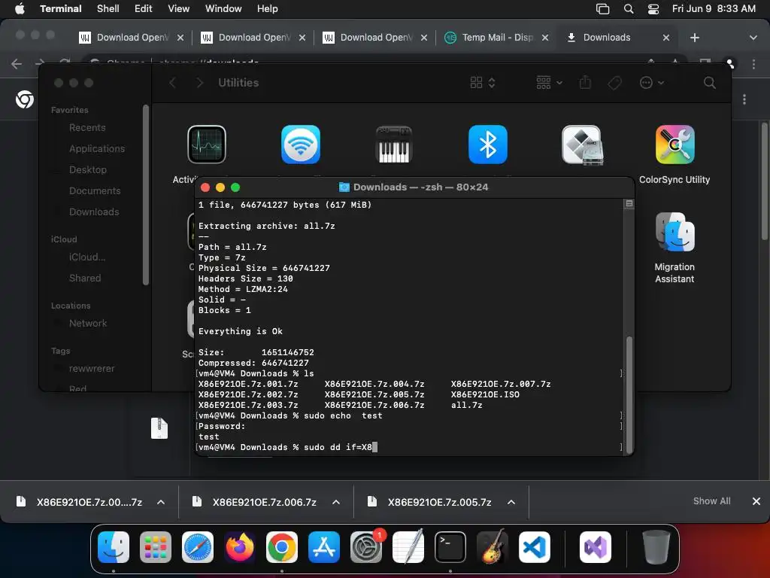This screenshot has width=770, height=578.
Task: Click Chrome back arrow button
Action: click(x=17, y=64)
